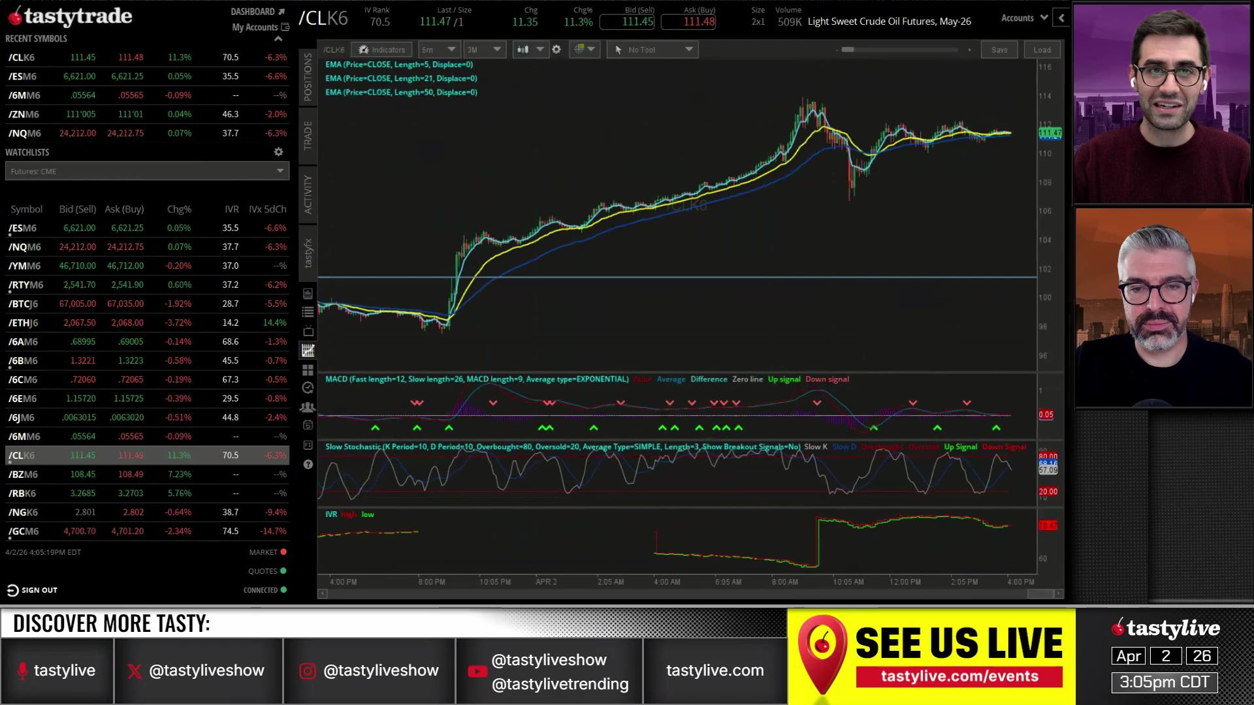The image size is (1254, 705).
Task: Open the follow traders people icon
Action: (308, 407)
